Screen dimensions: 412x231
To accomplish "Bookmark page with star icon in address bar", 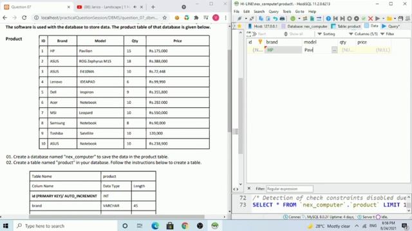I will point(165,17).
